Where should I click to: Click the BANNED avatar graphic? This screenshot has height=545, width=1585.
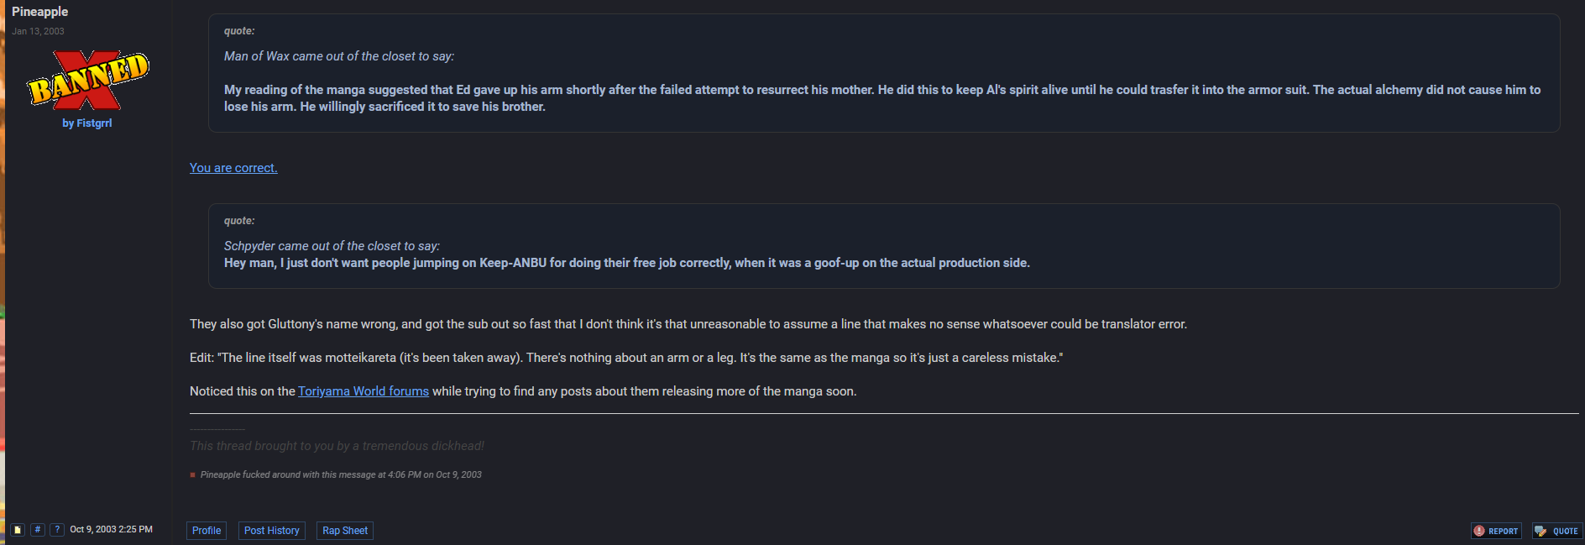pos(88,80)
